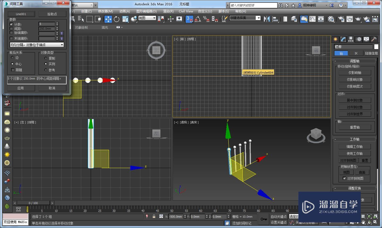Select the 复制 (copy) radio option
Image resolution: width=382 pixels, height=228 pixels.
point(46,58)
